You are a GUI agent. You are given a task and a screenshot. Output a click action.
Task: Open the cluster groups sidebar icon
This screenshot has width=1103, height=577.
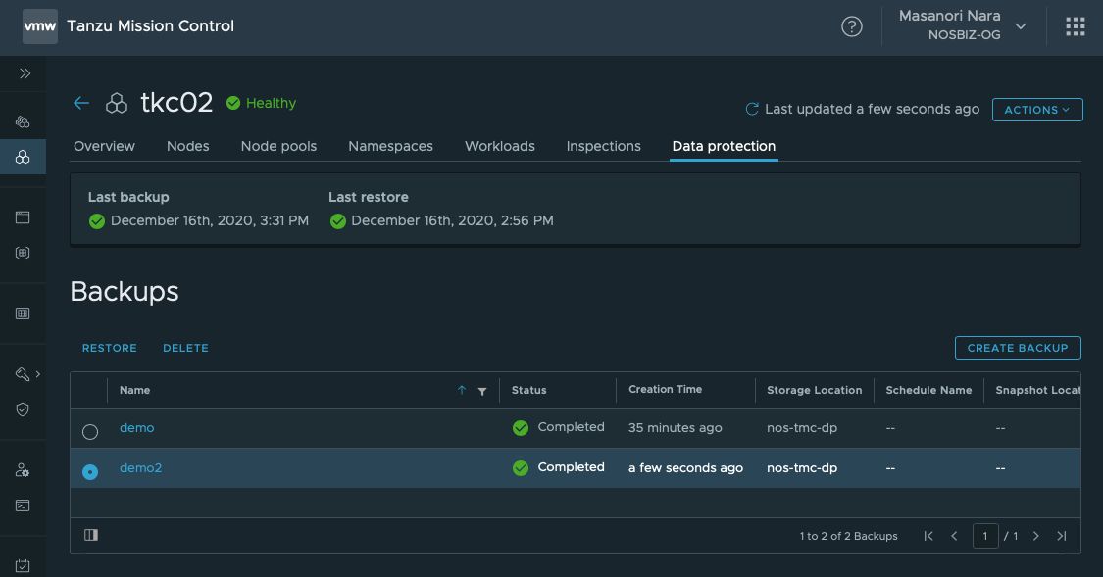click(x=23, y=121)
